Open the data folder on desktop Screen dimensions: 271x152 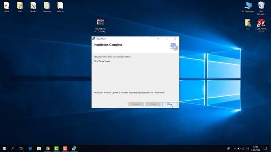(7, 7)
